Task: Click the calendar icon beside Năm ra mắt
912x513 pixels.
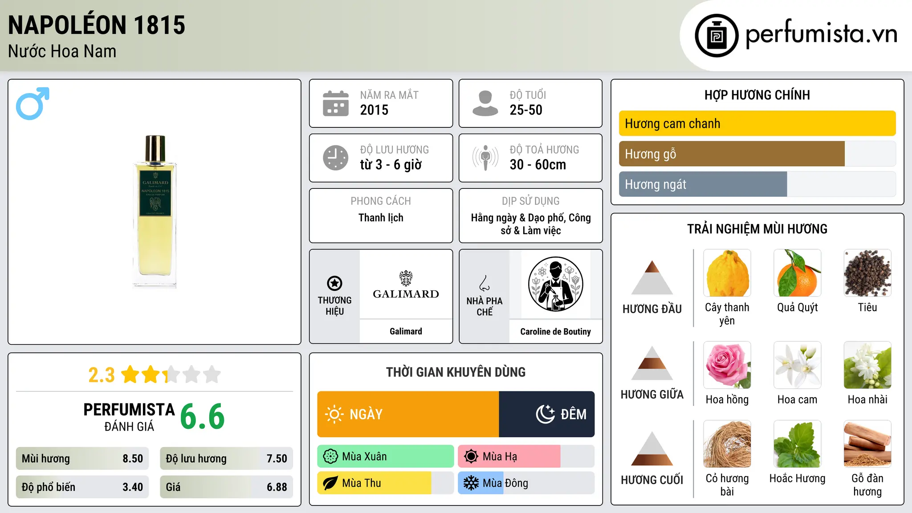Action: pos(336,103)
